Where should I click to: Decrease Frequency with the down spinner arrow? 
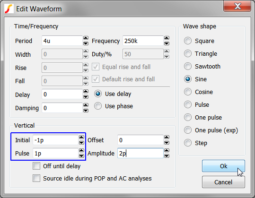point(167,43)
